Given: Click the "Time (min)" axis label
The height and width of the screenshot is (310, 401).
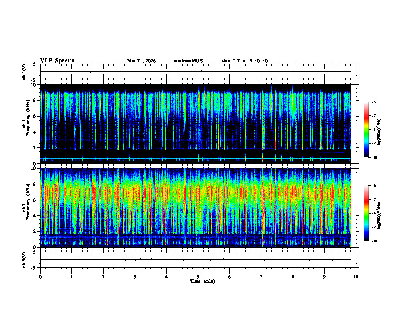Looking at the screenshot, I should 203,281.
